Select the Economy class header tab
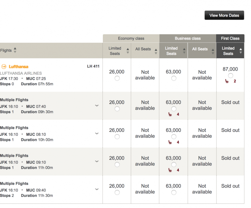 131,38
